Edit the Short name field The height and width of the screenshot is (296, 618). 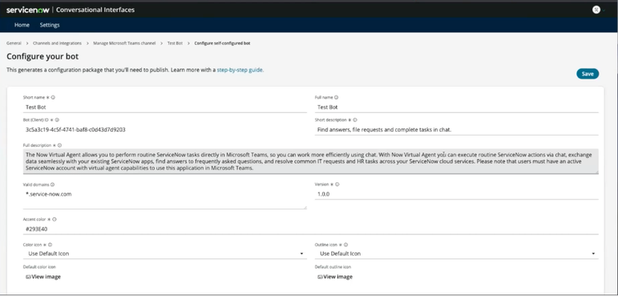(x=165, y=107)
